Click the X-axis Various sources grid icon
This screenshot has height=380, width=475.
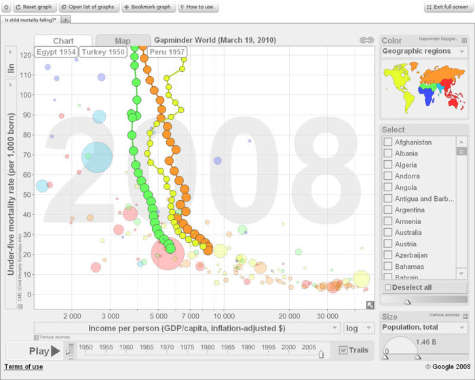point(36,337)
